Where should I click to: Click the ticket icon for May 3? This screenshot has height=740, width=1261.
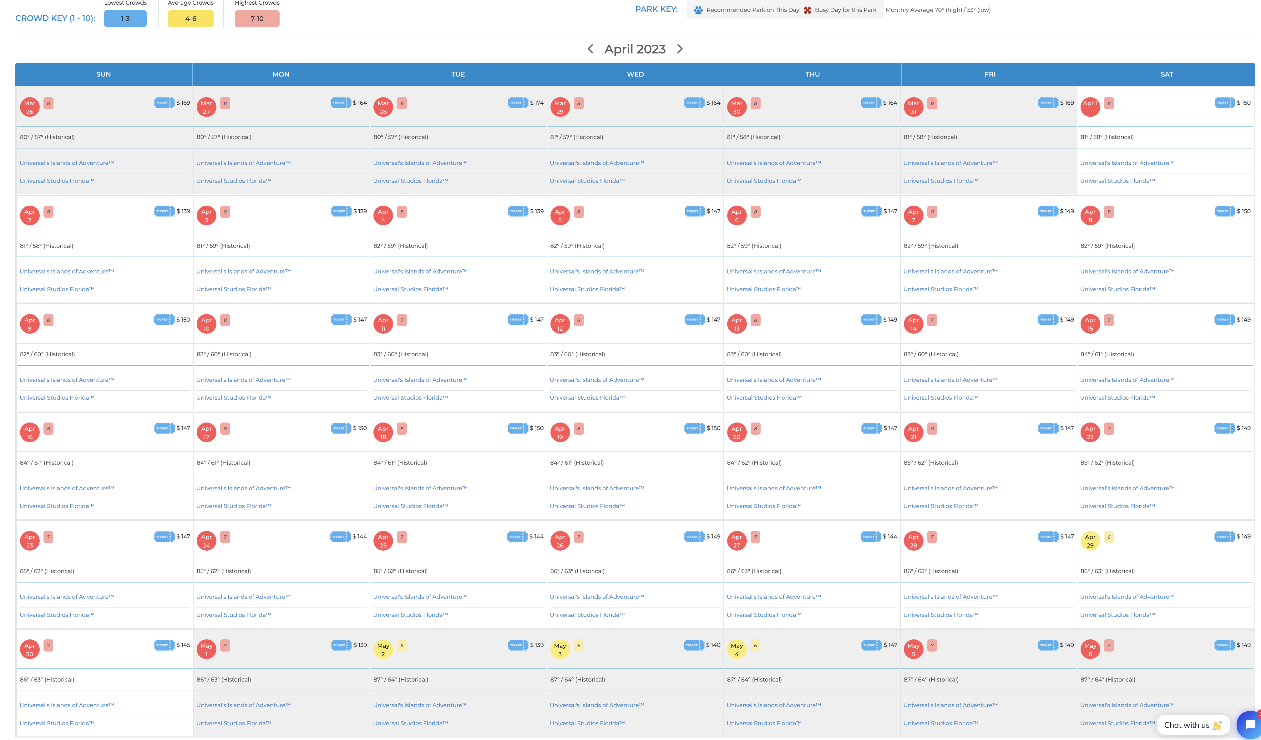(x=694, y=646)
